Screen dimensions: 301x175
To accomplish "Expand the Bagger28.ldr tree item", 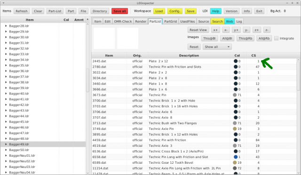I will [6, 26].
